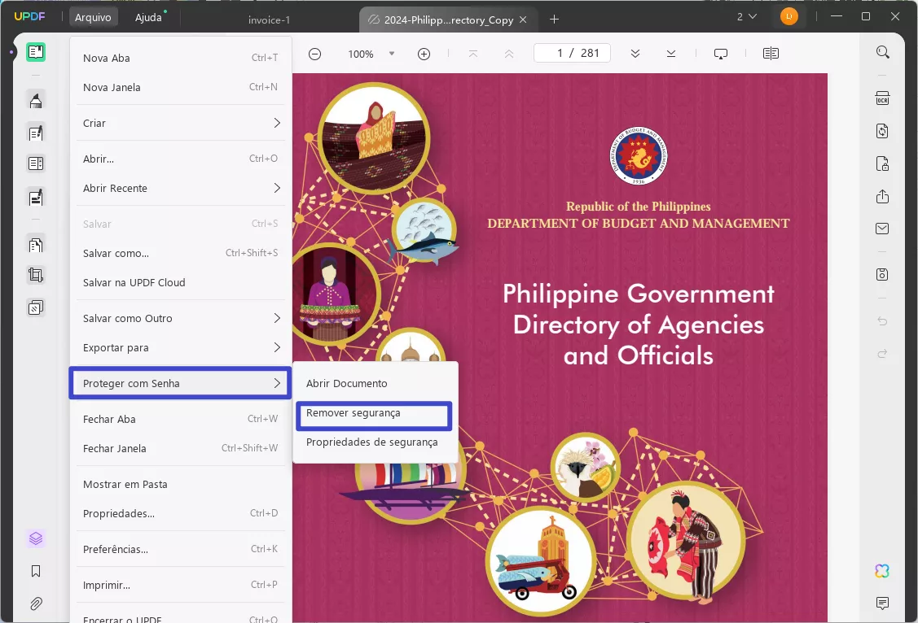
Task: Go to the first page arrow
Action: pyautogui.click(x=473, y=54)
